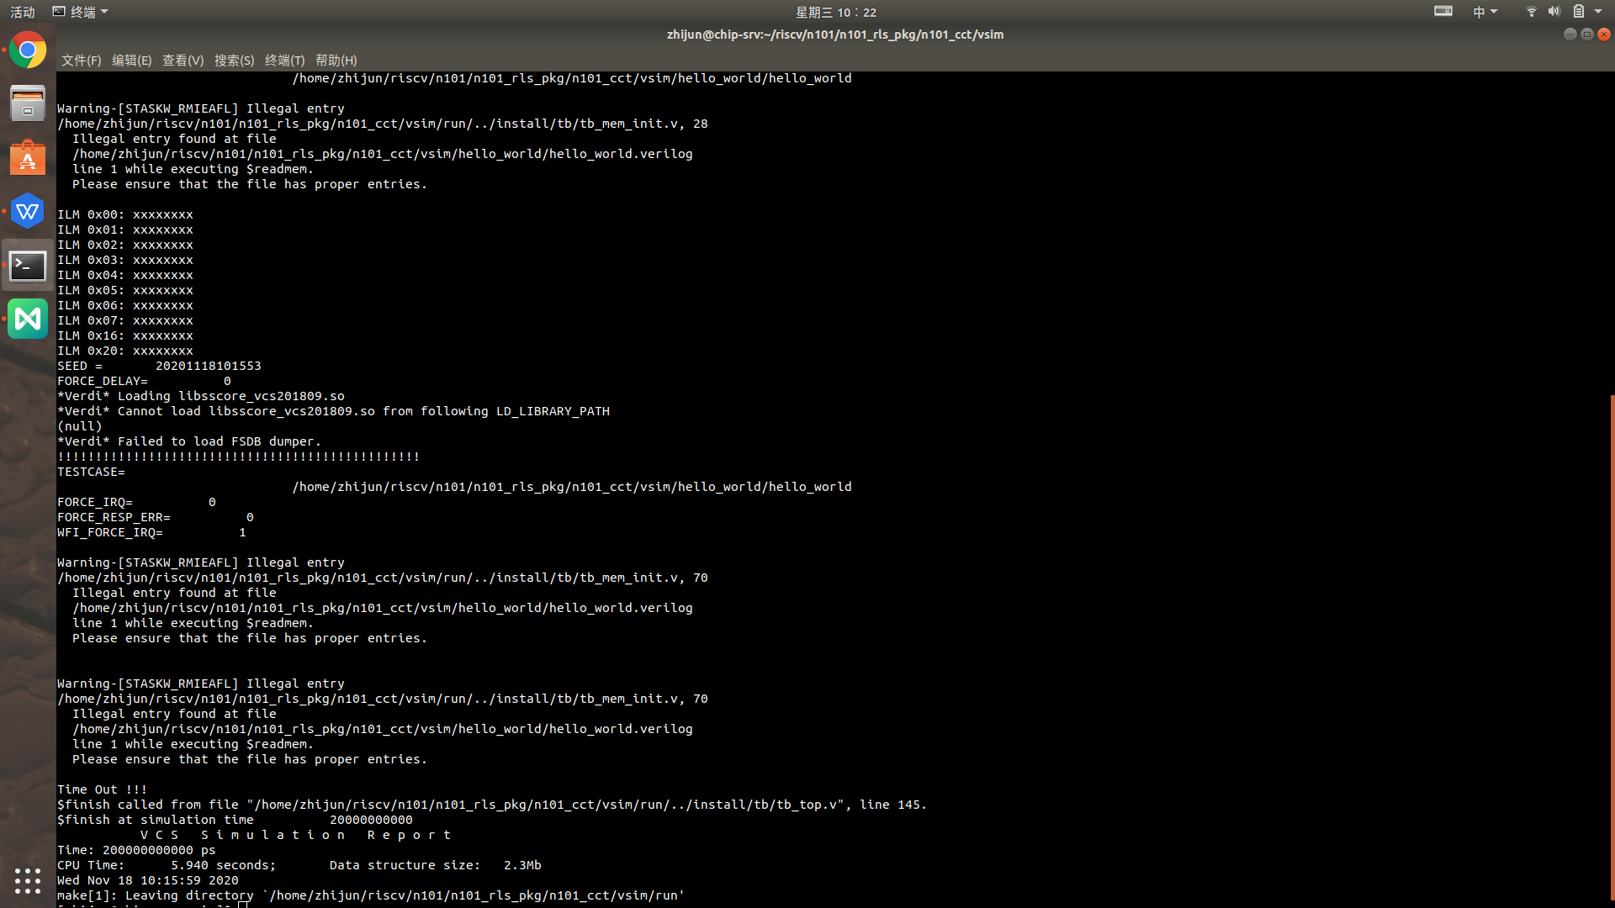
Task: Close the terminal window
Action: [1604, 34]
